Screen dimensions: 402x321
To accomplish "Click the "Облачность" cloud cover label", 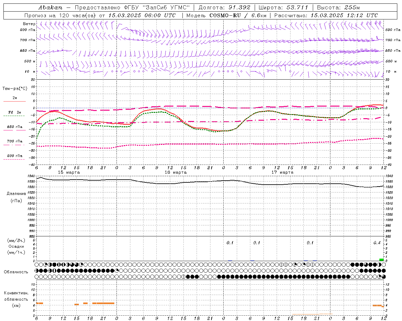I will 16,272.
